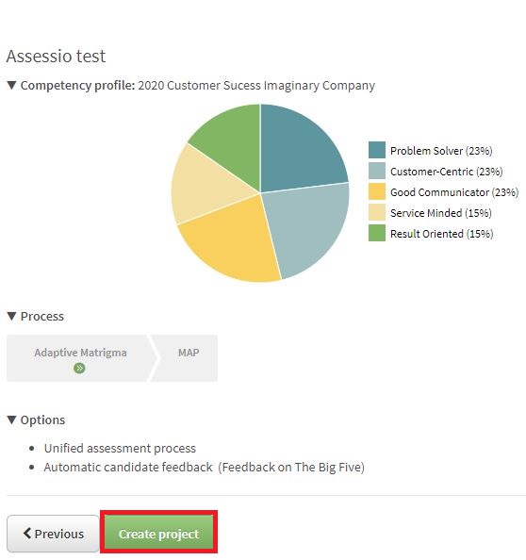Click the left chevron icon on the Previous button
This screenshot has height=560, width=526.
pos(27,534)
